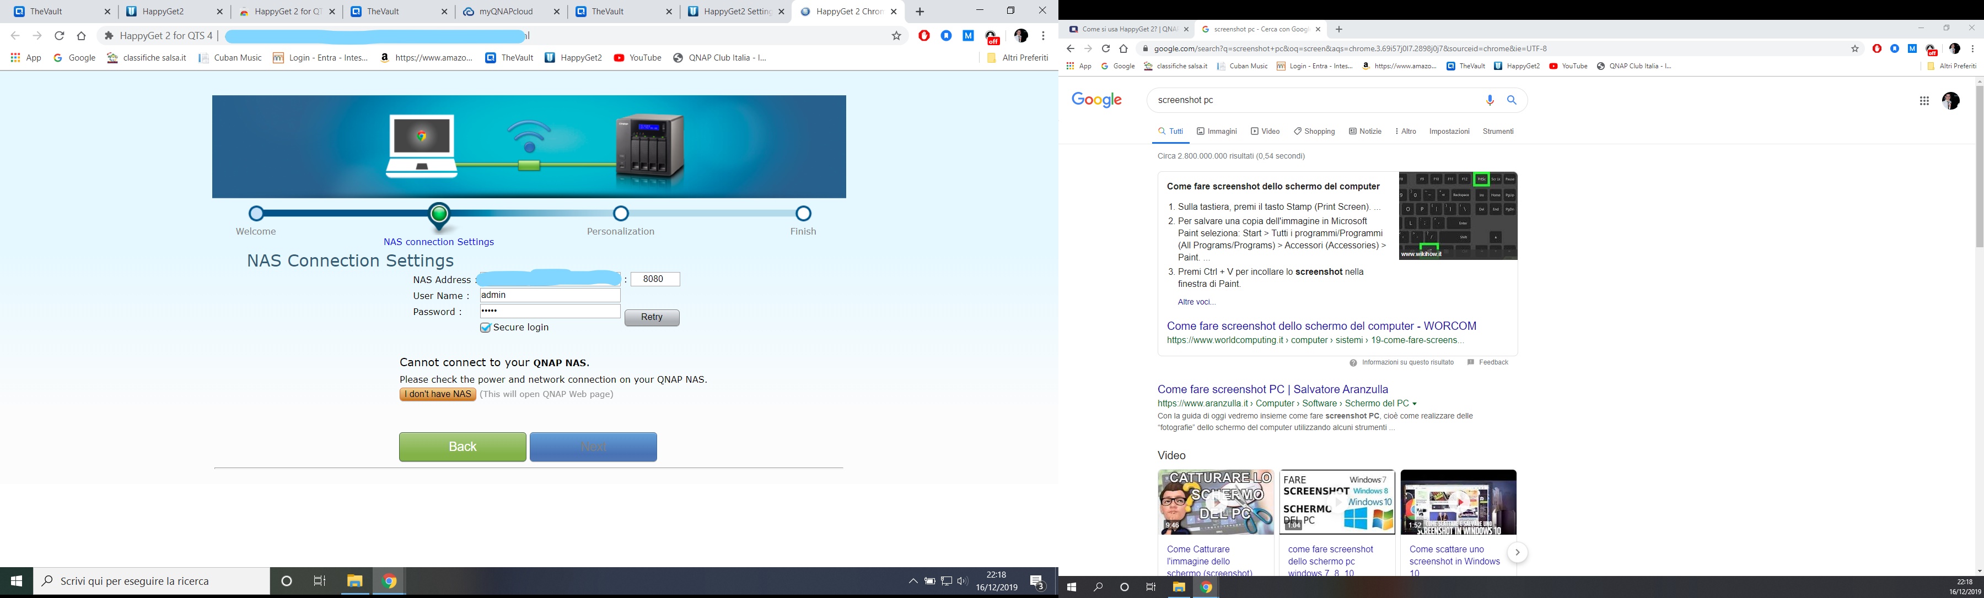The image size is (1984, 598).
Task: Click the green Back button
Action: click(x=462, y=447)
